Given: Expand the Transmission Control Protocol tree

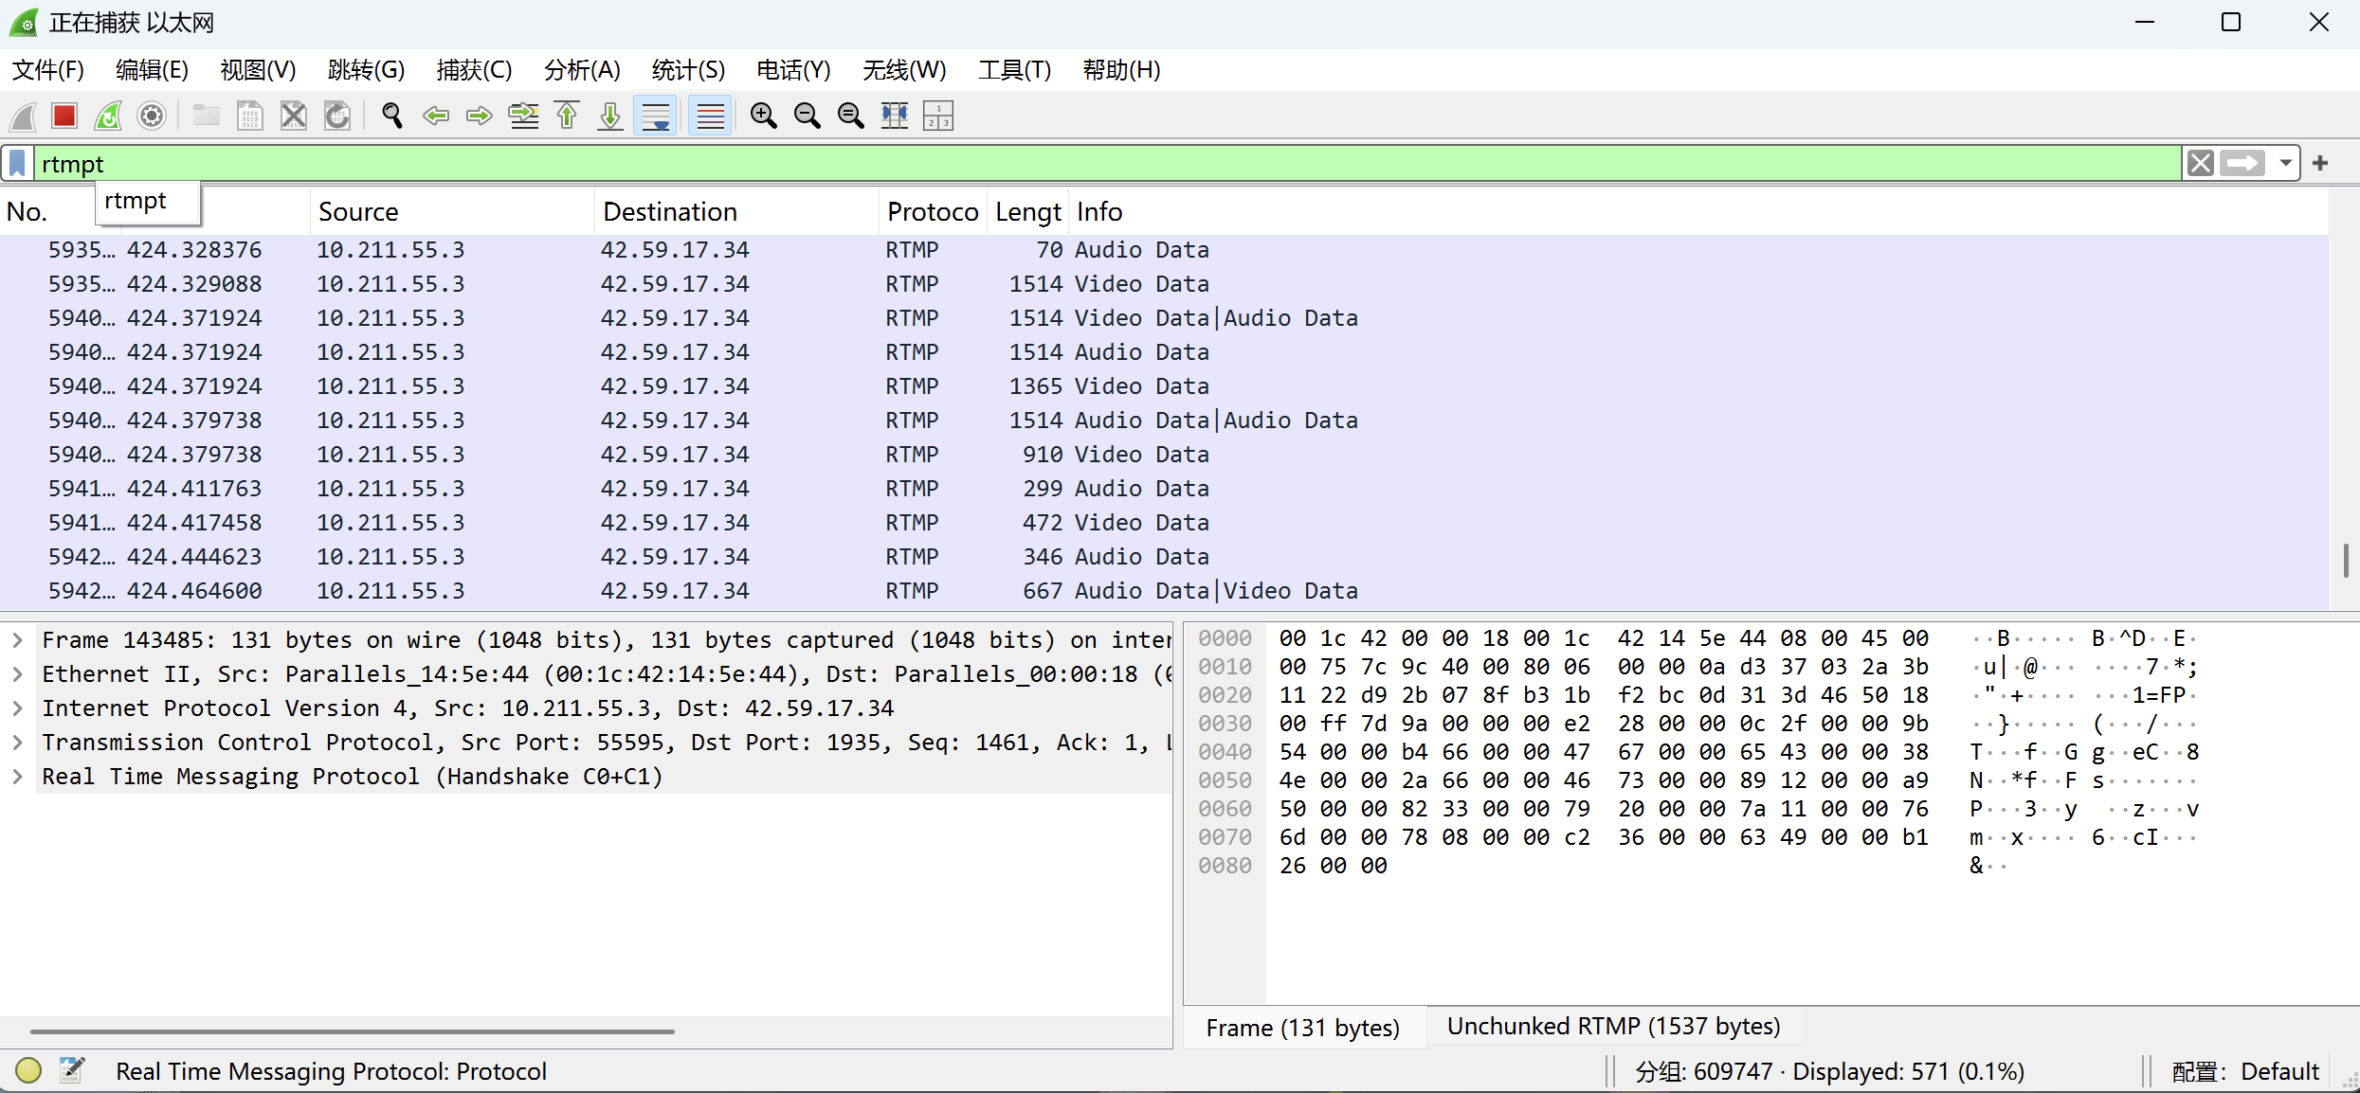Looking at the screenshot, I should [x=17, y=743].
